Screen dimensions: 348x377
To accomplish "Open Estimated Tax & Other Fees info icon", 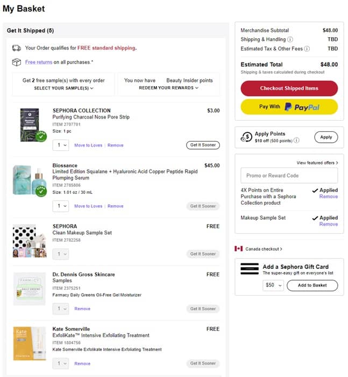I will coord(307,48).
